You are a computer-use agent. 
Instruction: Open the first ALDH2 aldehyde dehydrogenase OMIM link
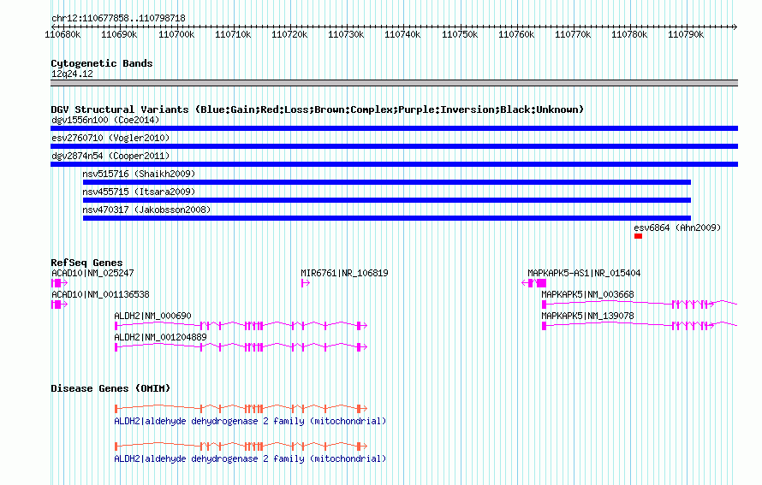point(250,422)
